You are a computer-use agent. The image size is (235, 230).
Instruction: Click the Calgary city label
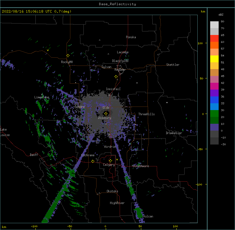tap(109, 165)
